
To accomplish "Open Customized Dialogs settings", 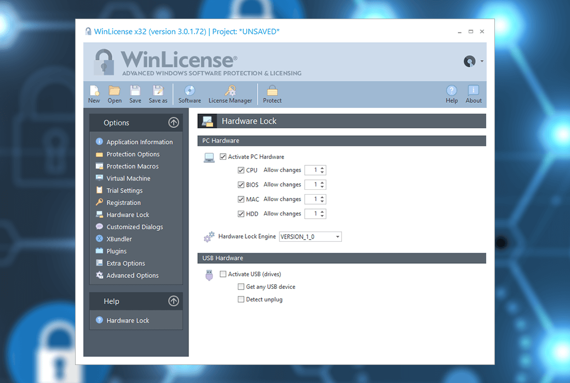I will click(x=134, y=227).
